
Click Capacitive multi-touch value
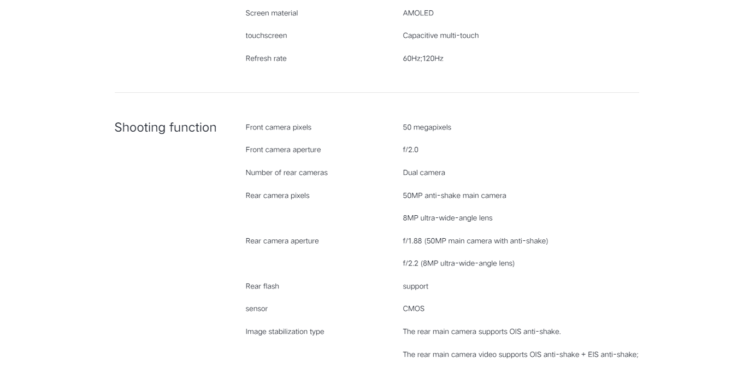(441, 36)
